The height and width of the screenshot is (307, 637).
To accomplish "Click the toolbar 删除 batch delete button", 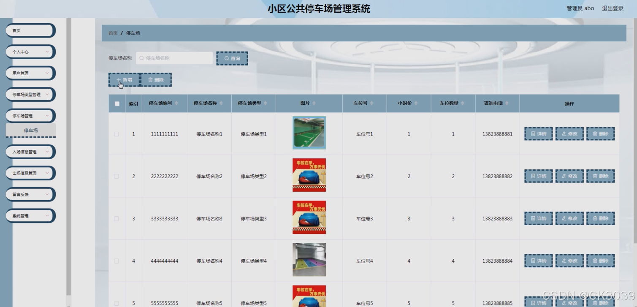I will (156, 79).
